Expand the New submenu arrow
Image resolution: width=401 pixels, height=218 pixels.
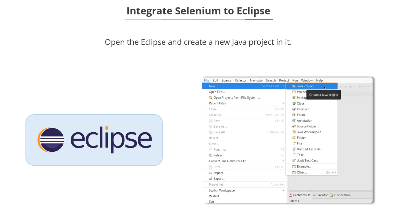coord(283,86)
